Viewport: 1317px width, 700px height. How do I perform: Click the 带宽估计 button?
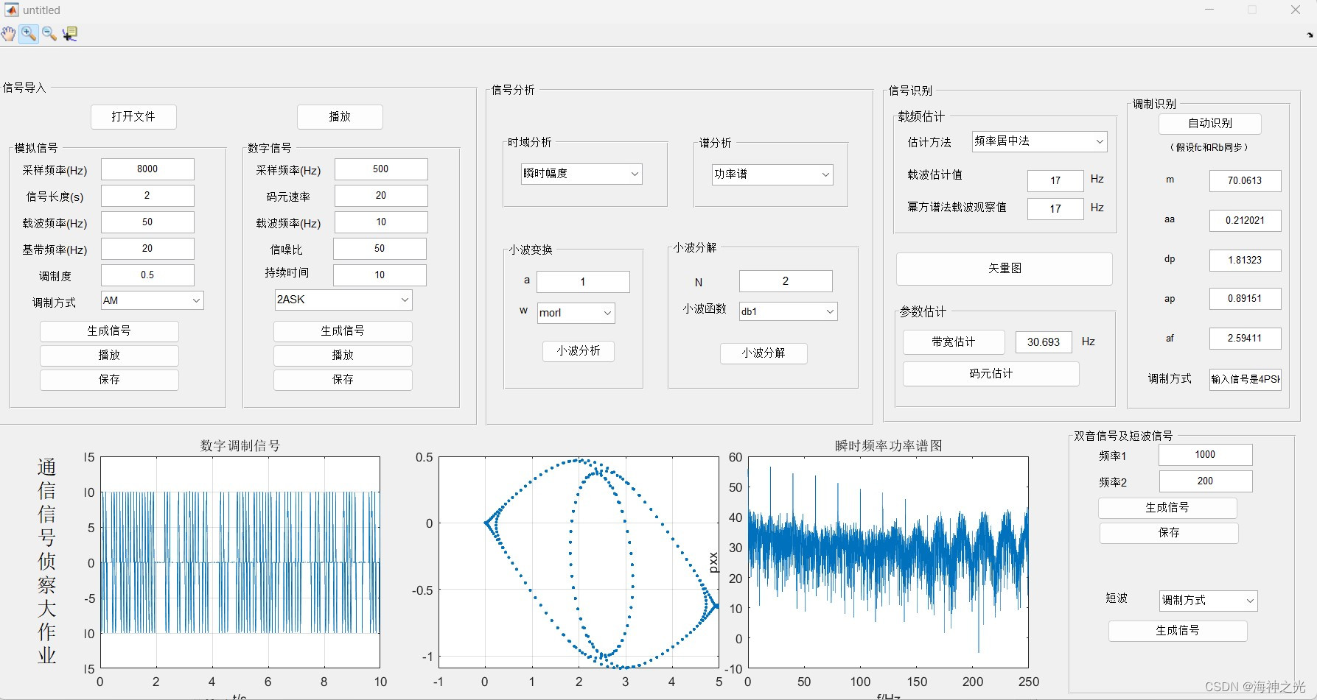[x=954, y=342]
